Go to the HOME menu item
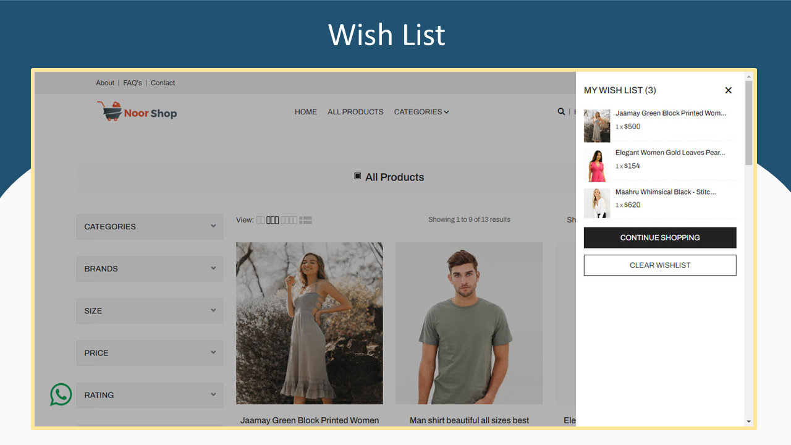791x445 pixels. 305,112
